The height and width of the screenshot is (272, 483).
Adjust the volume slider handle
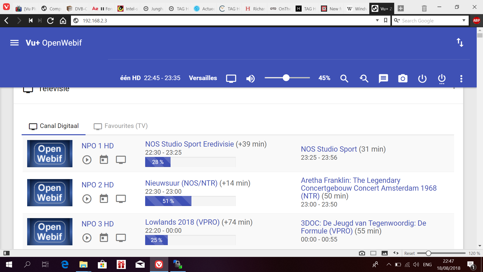tap(286, 78)
